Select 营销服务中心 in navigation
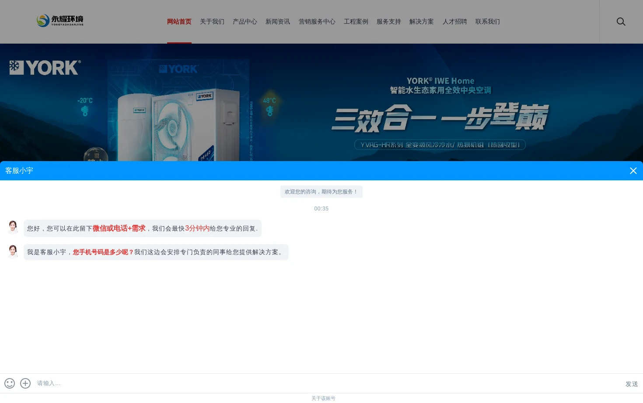643x403 pixels. 317,21
